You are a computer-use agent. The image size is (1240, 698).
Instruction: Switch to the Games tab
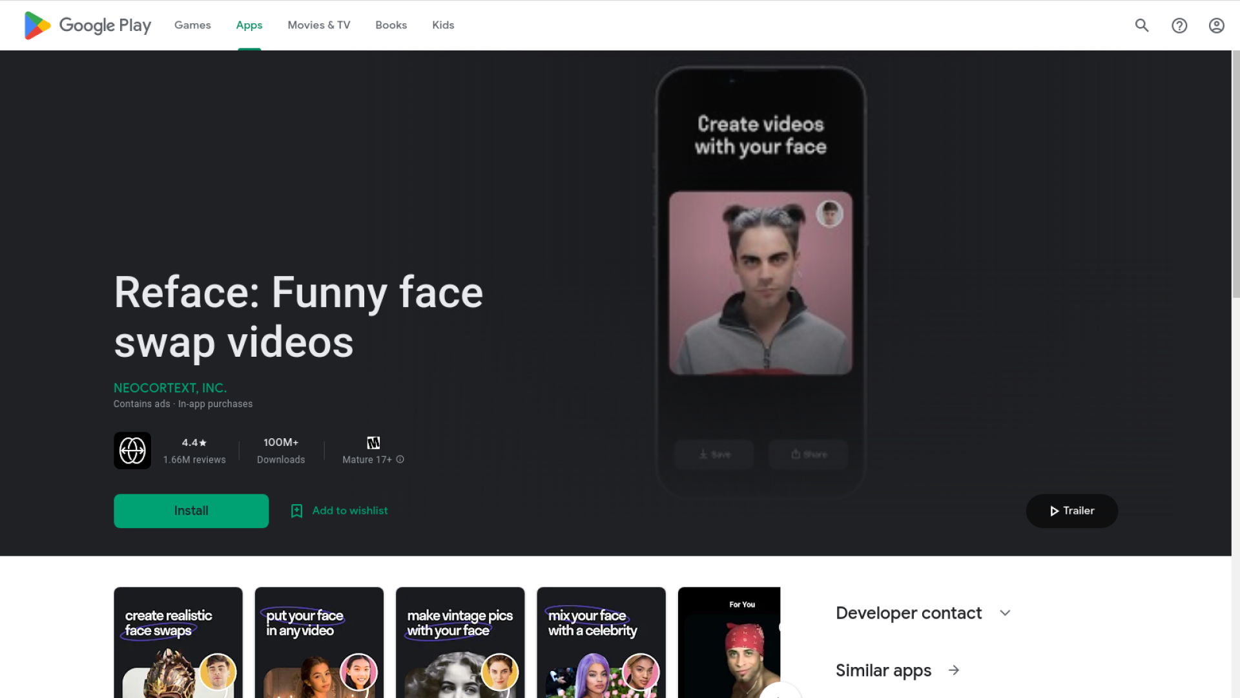[192, 25]
